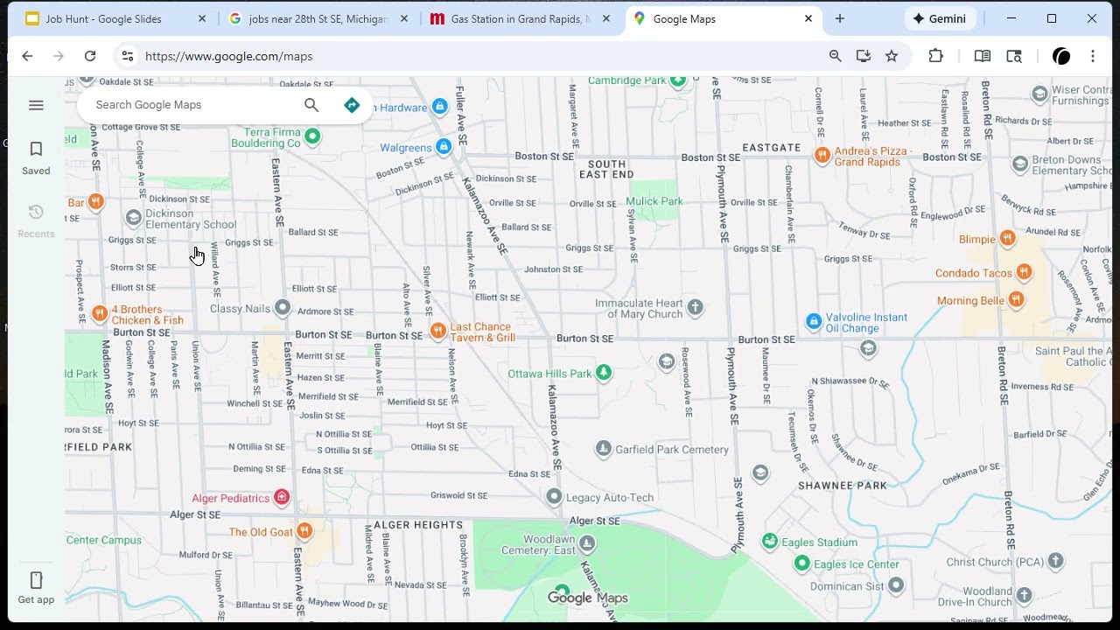Click the Saint Paul the A… Catholic label
This screenshot has height=630, width=1120.
coord(1073,357)
